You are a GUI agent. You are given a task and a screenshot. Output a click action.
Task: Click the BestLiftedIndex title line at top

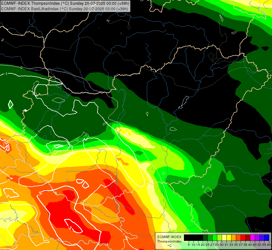point(64,9)
